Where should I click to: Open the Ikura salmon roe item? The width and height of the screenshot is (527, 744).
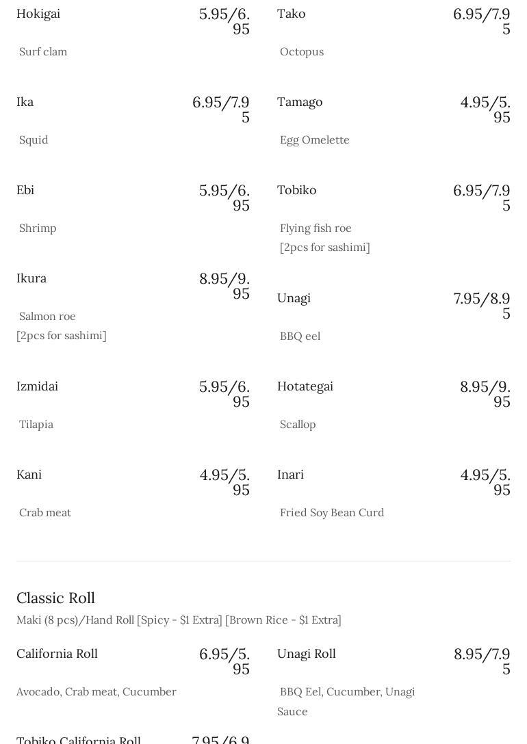point(31,278)
